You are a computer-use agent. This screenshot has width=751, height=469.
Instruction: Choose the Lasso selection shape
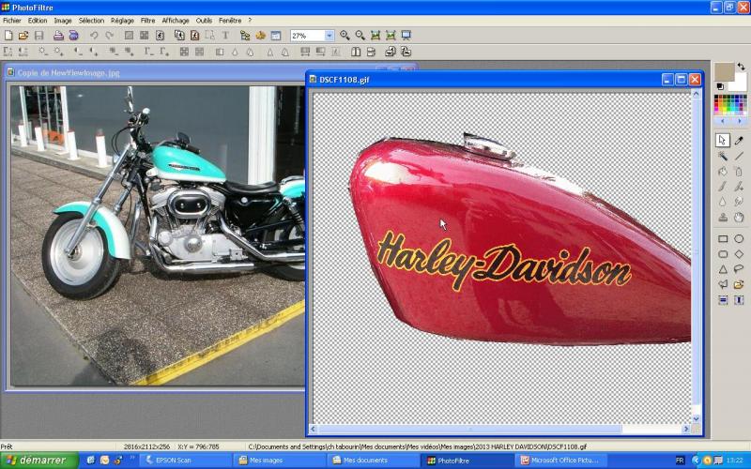739,269
